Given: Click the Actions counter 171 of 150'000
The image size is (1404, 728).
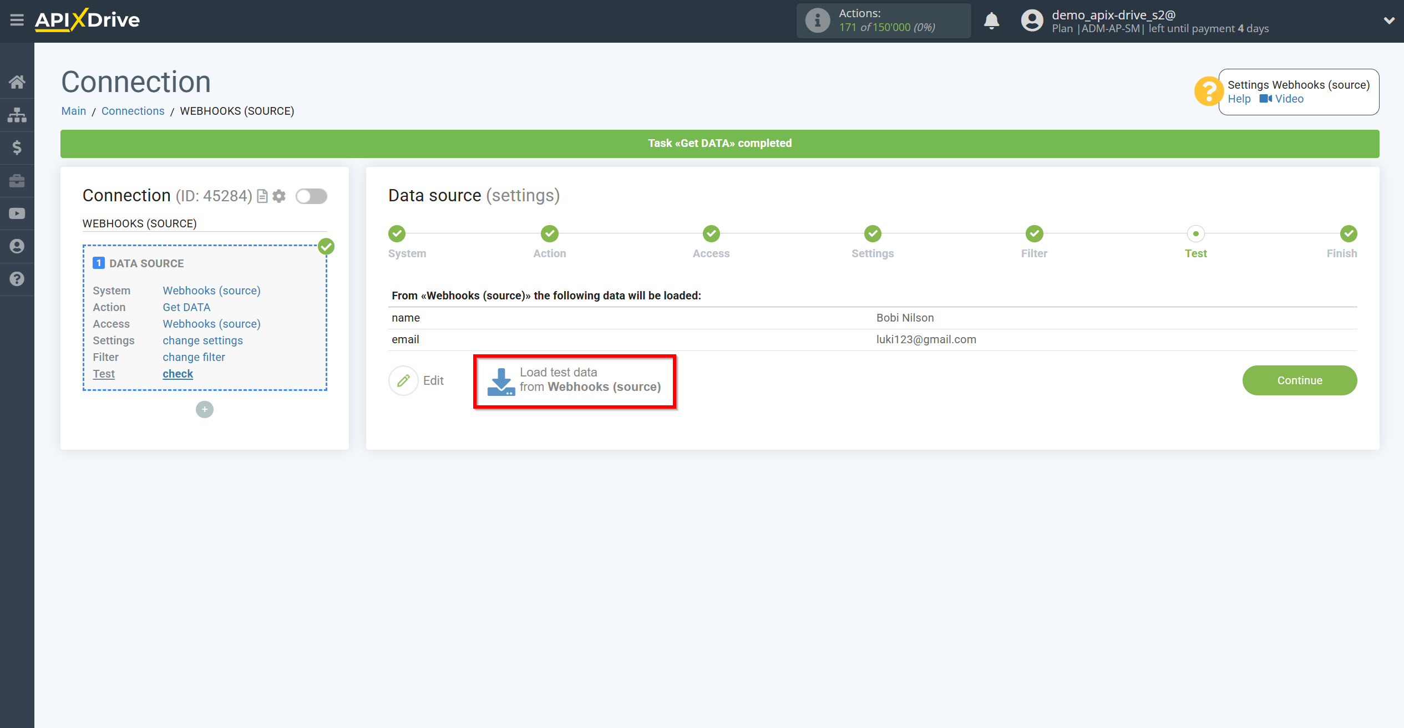Looking at the screenshot, I should [886, 27].
